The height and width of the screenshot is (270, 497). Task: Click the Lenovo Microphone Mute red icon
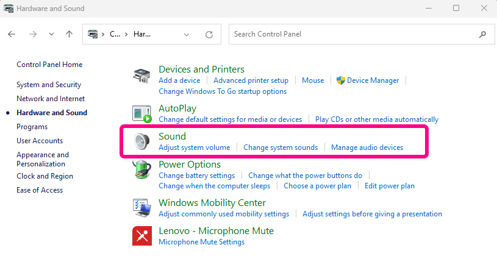click(x=142, y=236)
